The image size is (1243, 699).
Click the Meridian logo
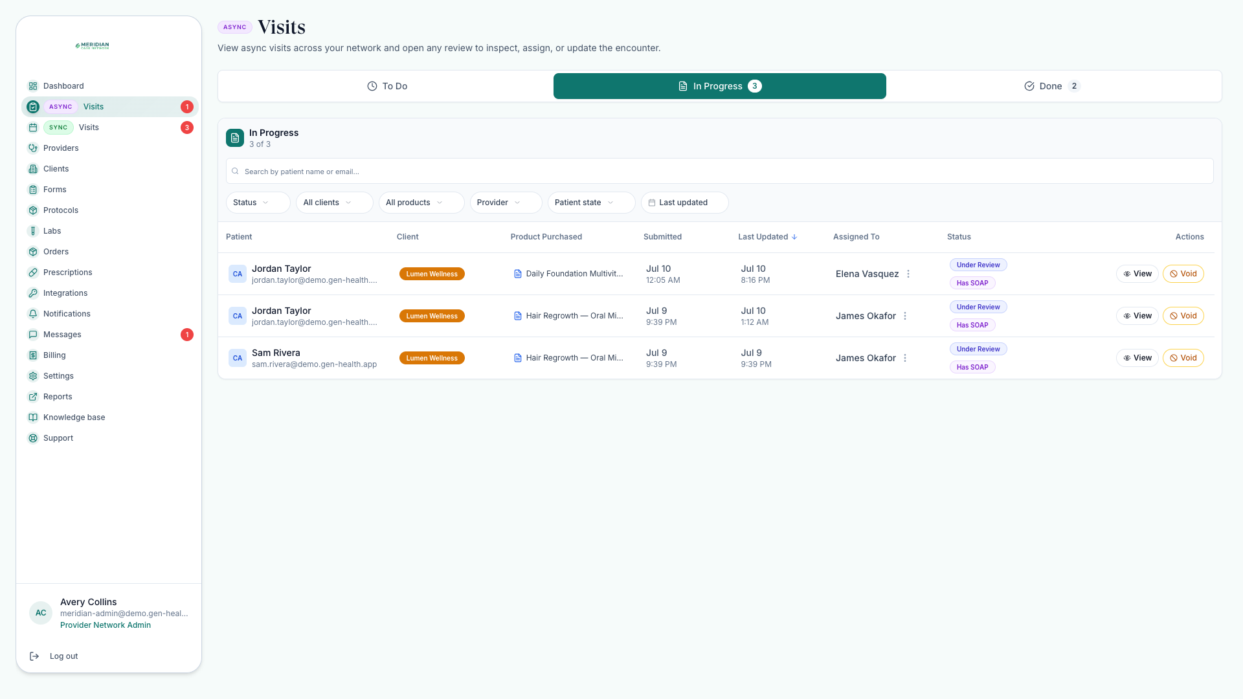click(x=93, y=45)
